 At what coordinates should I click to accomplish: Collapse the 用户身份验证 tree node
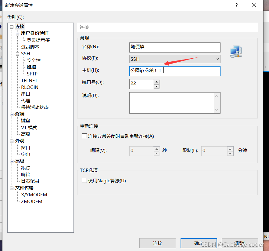(17, 34)
